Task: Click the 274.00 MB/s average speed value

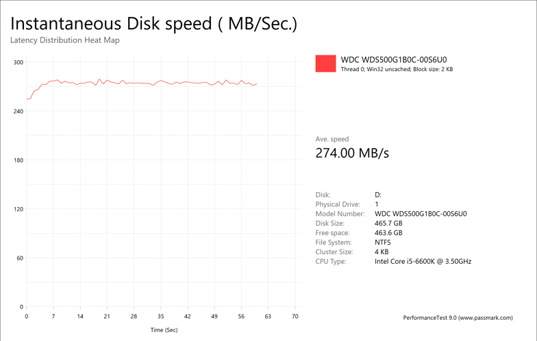Action: (x=351, y=153)
